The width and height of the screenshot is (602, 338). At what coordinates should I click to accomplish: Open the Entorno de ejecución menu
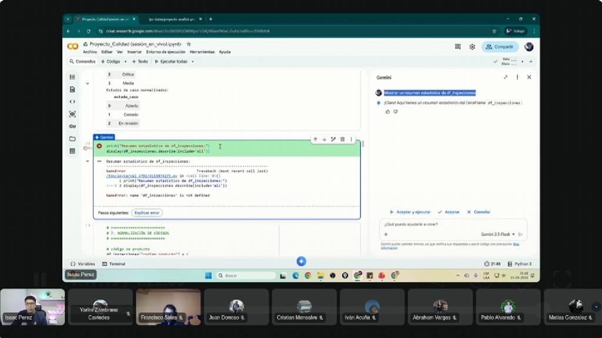(165, 52)
